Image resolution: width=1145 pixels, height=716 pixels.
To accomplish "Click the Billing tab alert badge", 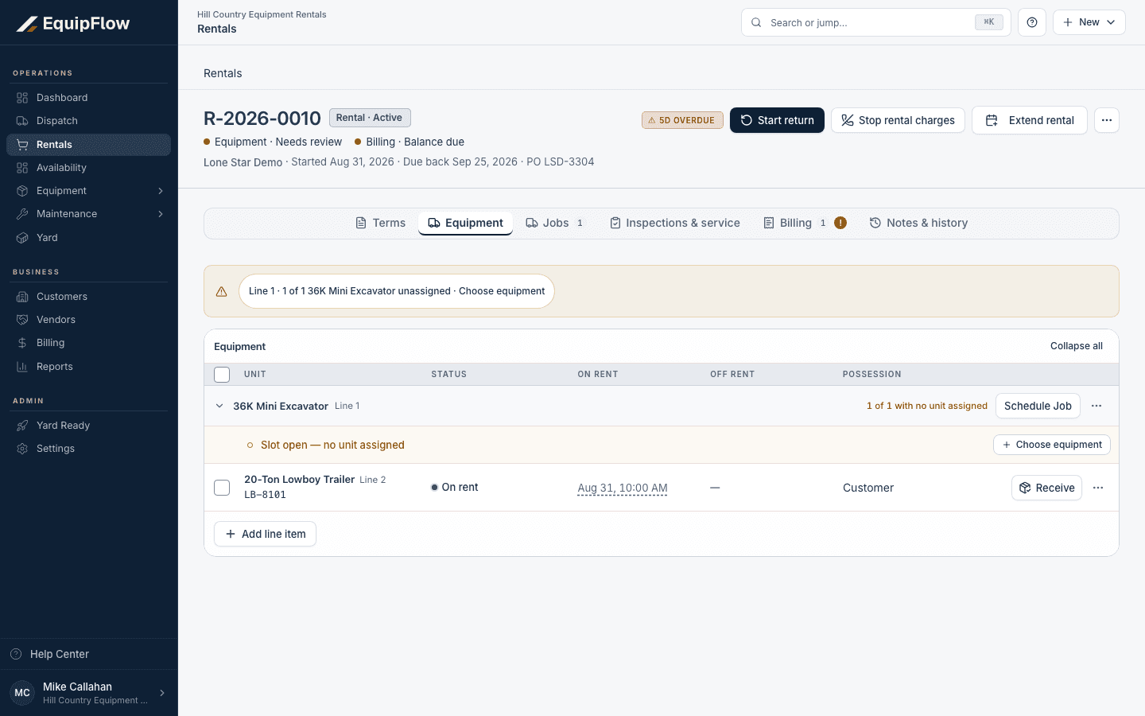I will [840, 223].
